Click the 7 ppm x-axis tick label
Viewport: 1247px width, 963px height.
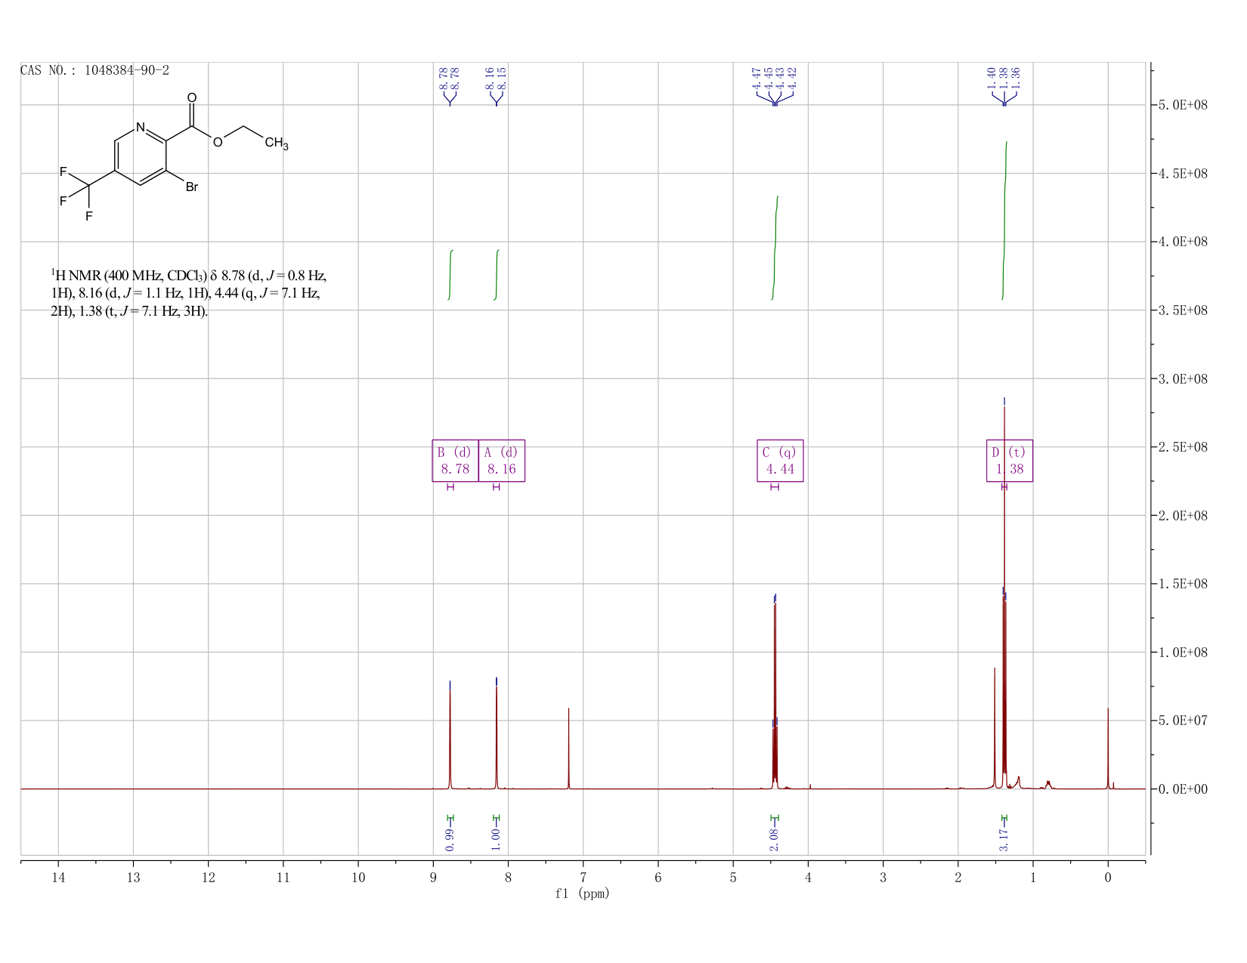583,878
